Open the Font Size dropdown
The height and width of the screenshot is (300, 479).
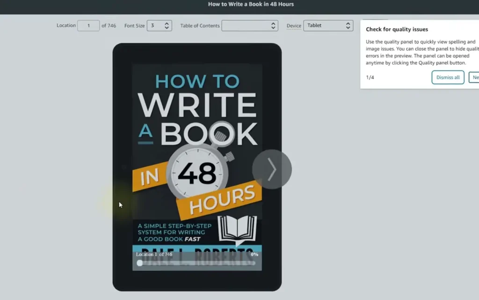pyautogui.click(x=159, y=26)
